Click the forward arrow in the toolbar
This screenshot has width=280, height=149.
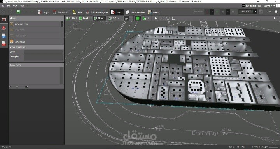pyautogui.click(x=10, y=12)
